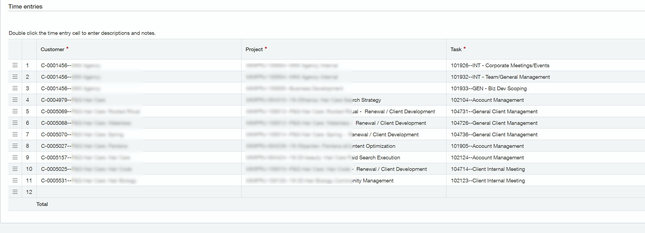Click customer C-0001456 in row 2
The width and height of the screenshot is (645, 233).
coord(139,77)
